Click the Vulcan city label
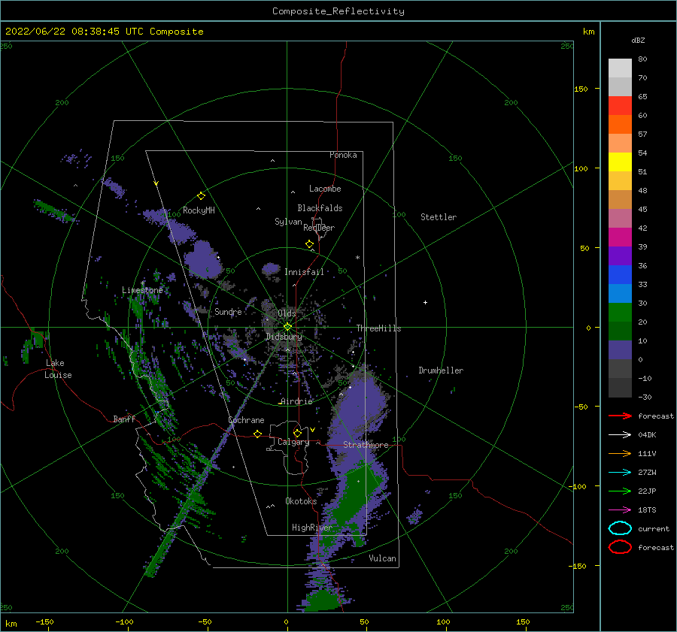Screen dimensions: 677x632 [x=383, y=558]
